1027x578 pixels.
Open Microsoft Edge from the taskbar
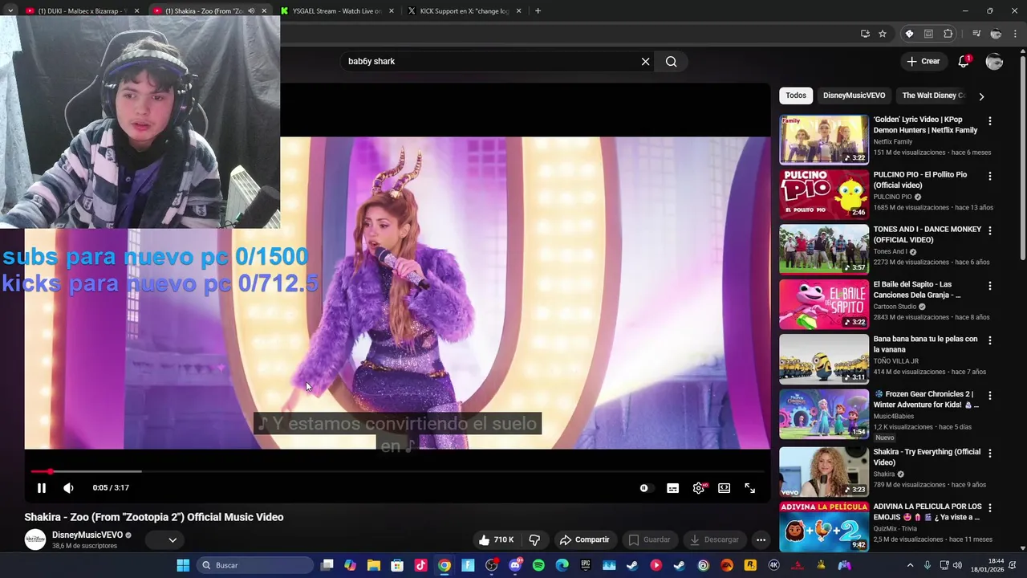[562, 565]
